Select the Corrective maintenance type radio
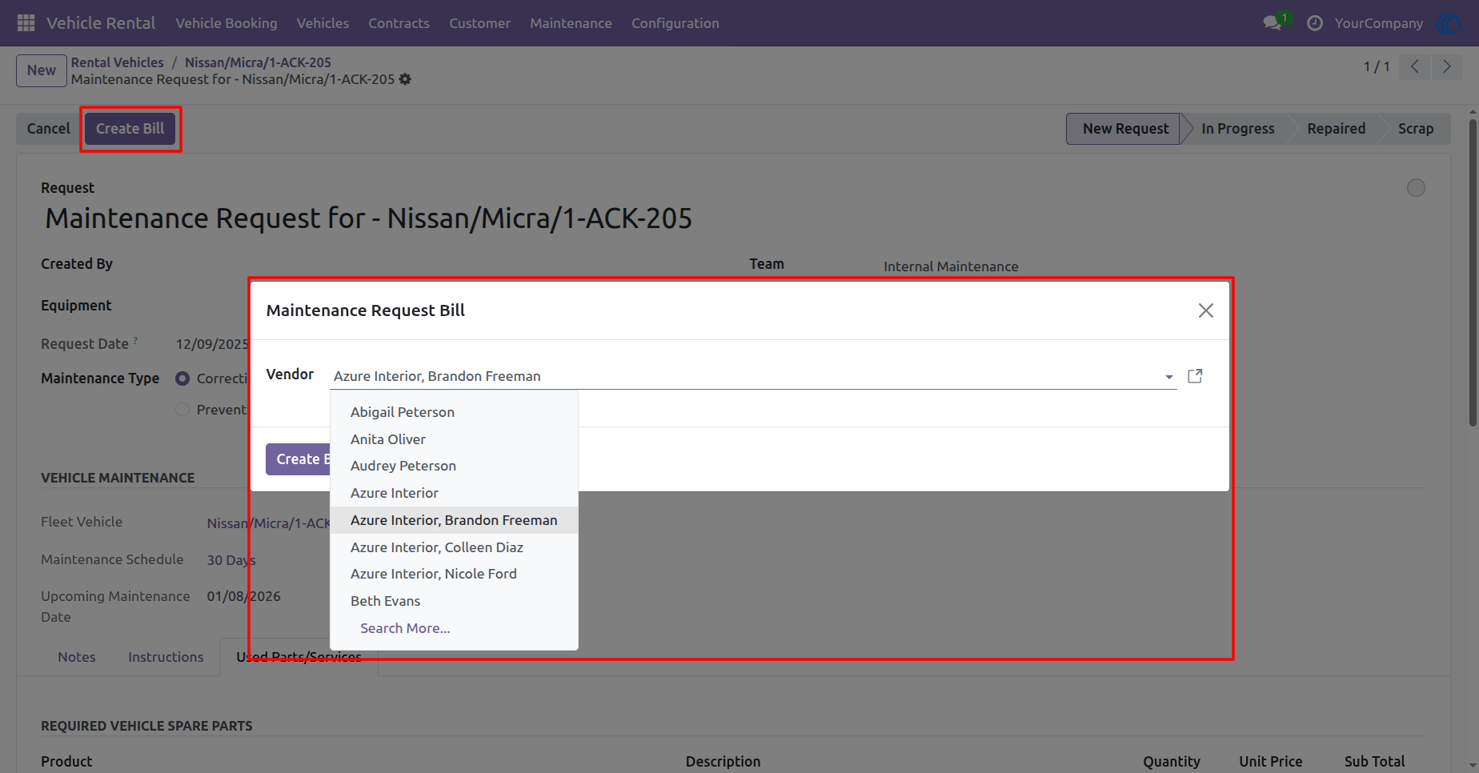The width and height of the screenshot is (1479, 773). (x=182, y=378)
